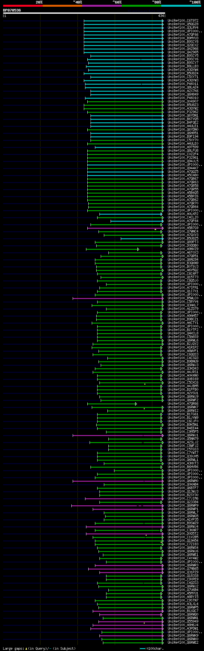
Task: Select label UniRef100_A1R1P2
Action: (183, 348)
